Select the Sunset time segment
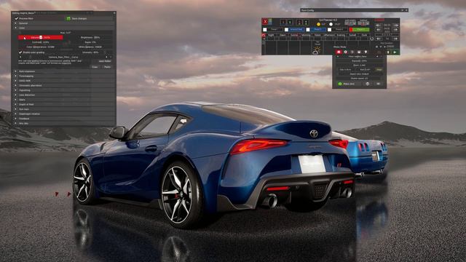This screenshot has height=262, width=466. coord(352,36)
